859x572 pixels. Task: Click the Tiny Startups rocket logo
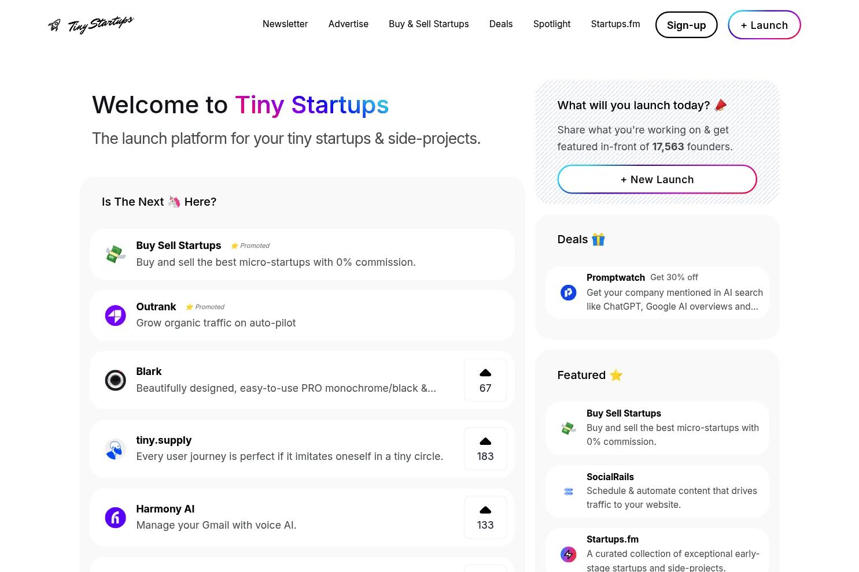coord(90,24)
